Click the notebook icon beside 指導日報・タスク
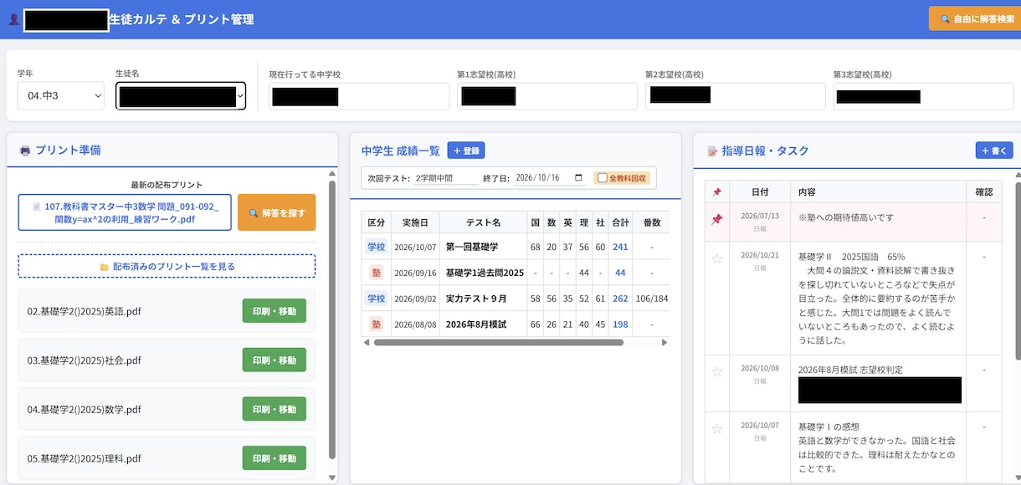The width and height of the screenshot is (1021, 485). coord(712,151)
